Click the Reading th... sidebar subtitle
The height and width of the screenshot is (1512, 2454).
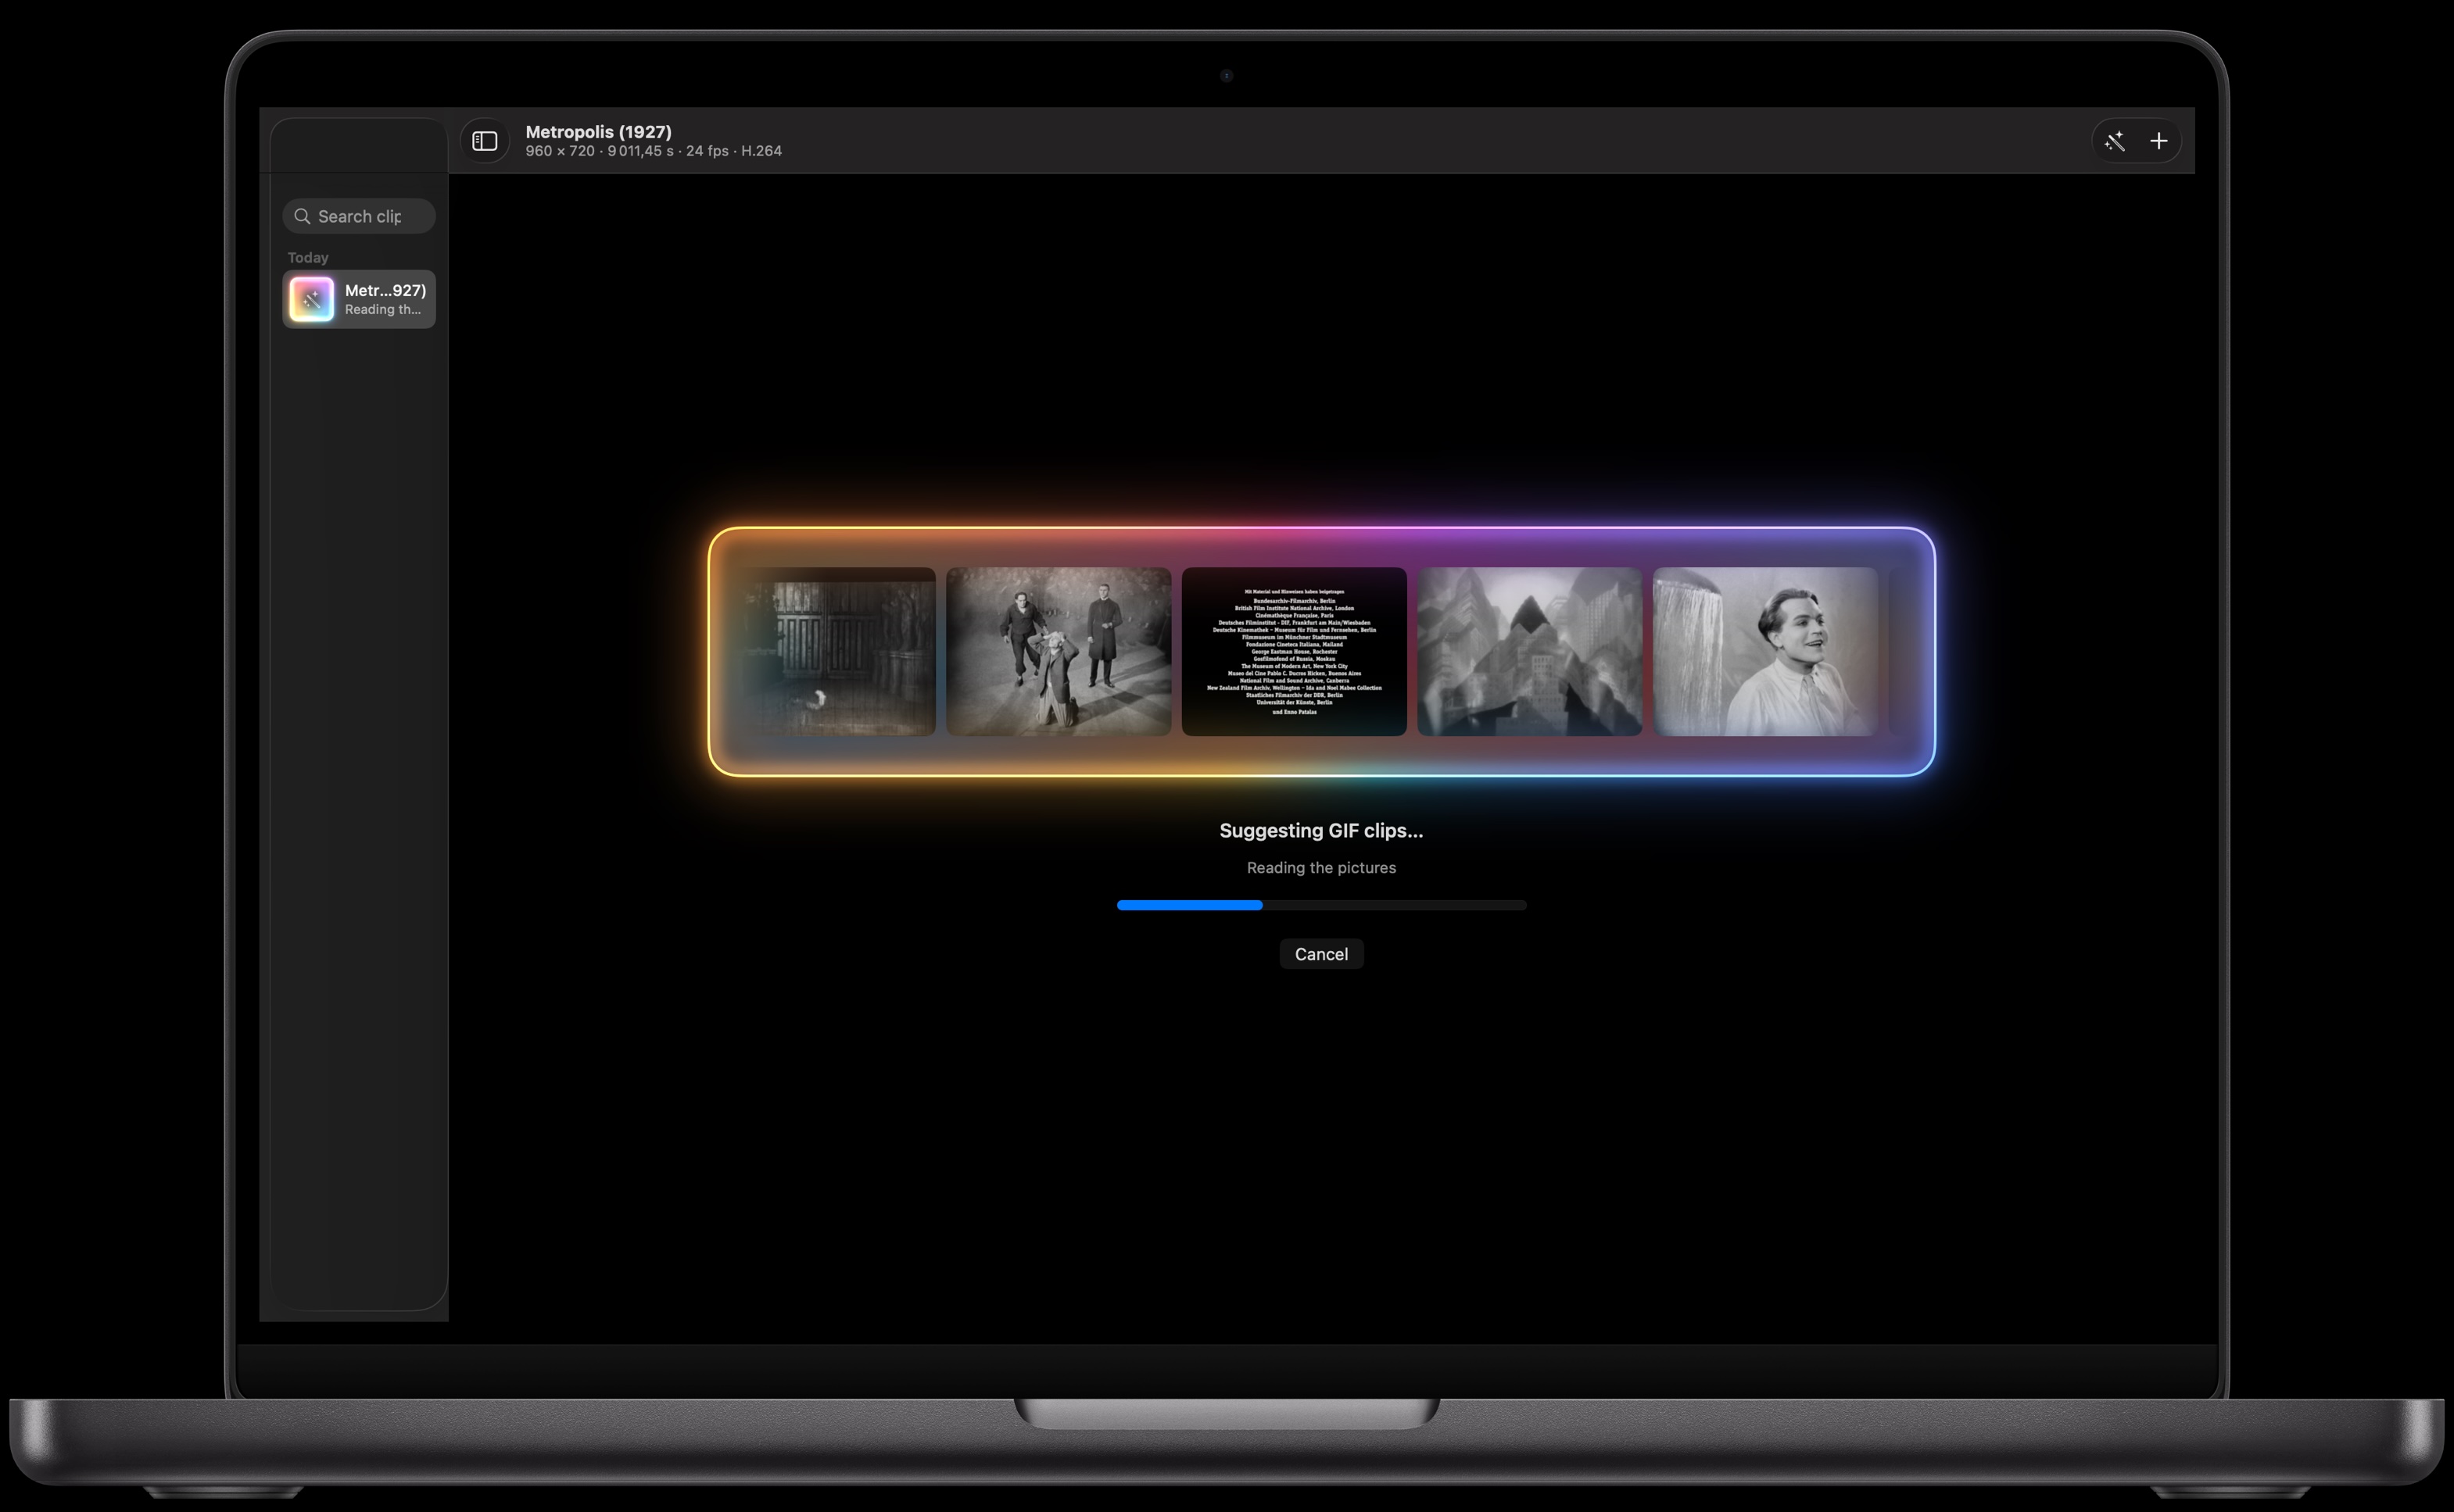[383, 309]
